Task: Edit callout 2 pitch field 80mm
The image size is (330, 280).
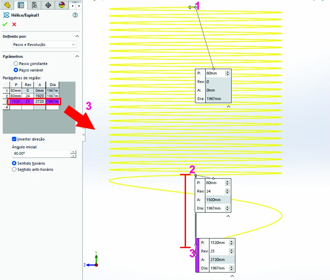Action: pyautogui.click(x=215, y=183)
